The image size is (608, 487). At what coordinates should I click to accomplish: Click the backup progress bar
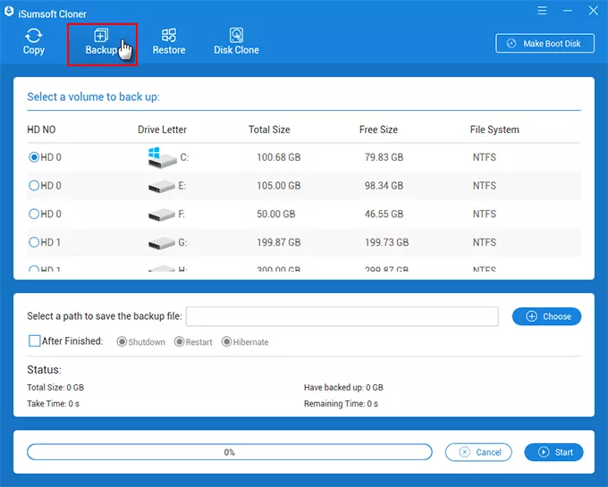click(230, 452)
